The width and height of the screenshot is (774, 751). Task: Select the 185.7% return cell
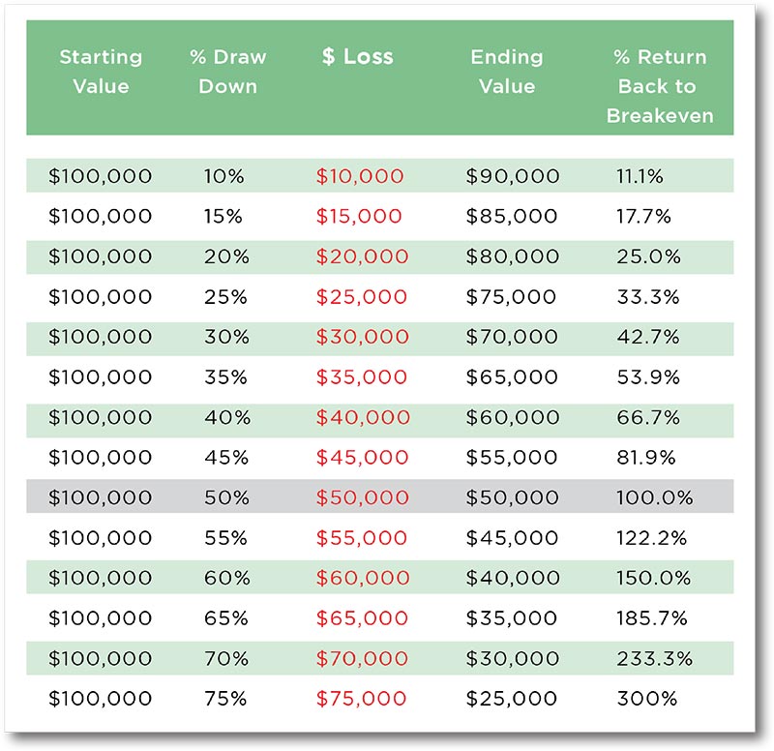(x=651, y=618)
